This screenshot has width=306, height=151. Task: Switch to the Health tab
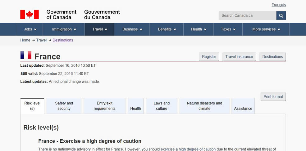[x=136, y=106]
